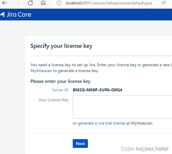Click the Your License Key label
This screenshot has width=172, height=154.
click(53, 100)
